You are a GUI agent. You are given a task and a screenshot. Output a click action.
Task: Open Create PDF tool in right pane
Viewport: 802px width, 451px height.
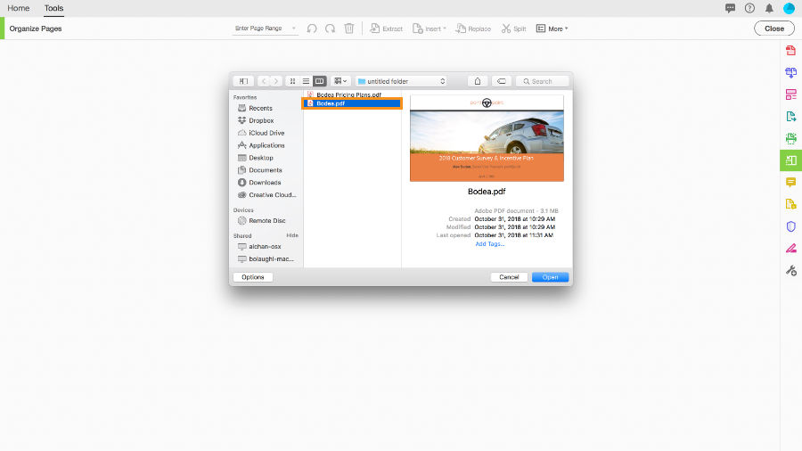coord(790,50)
